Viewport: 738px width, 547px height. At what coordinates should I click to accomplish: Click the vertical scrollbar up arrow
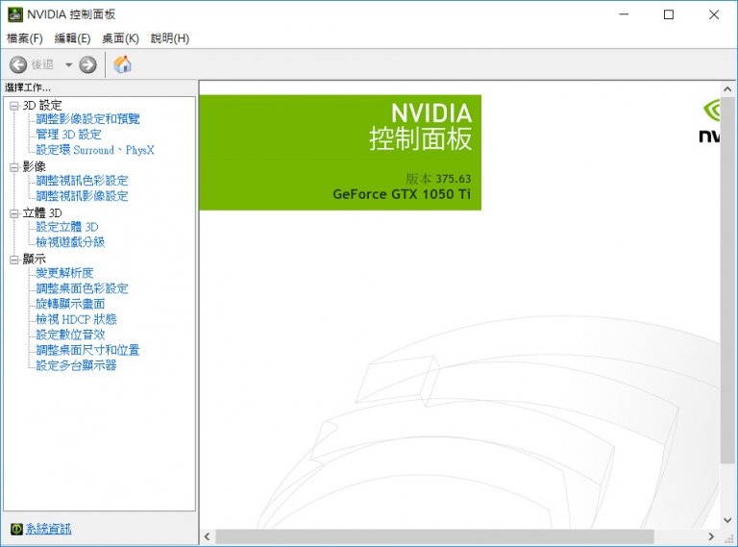coord(727,89)
